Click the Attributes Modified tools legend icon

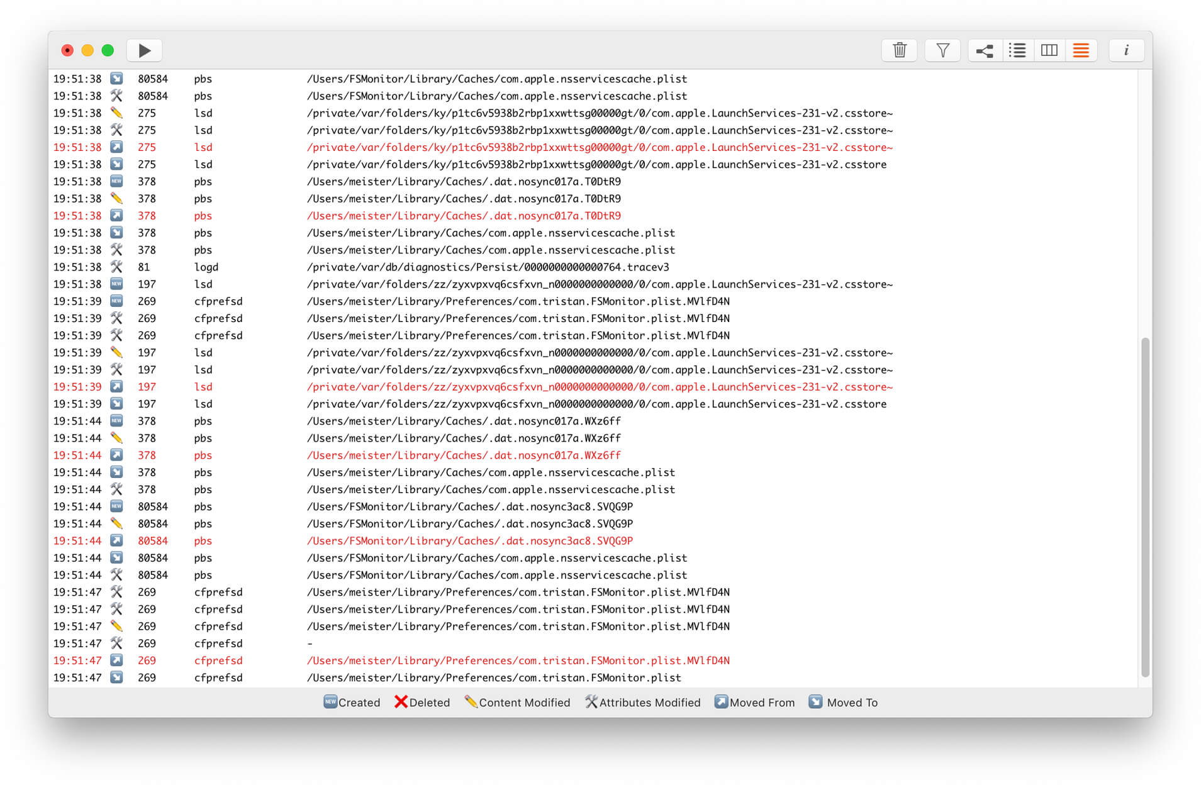591,701
